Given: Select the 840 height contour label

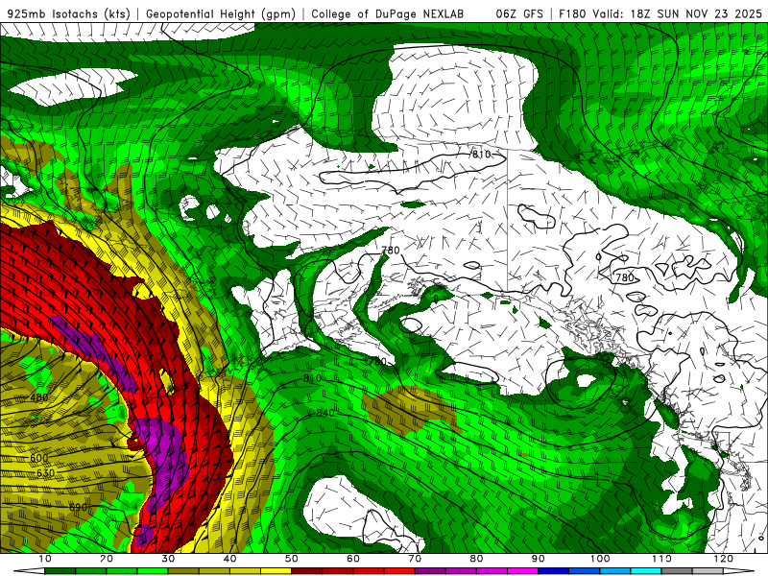Looking at the screenshot, I should [x=324, y=413].
